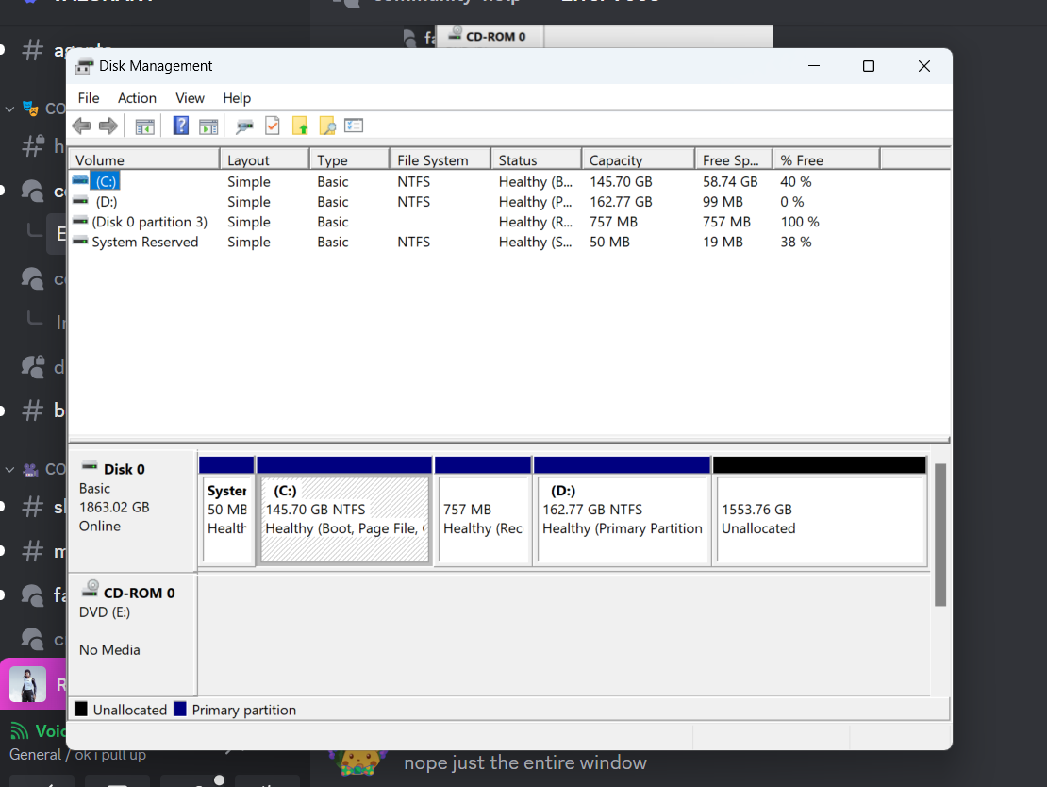Click the checklist settings toolbar icon
This screenshot has width=1047, height=787.
coord(354,126)
